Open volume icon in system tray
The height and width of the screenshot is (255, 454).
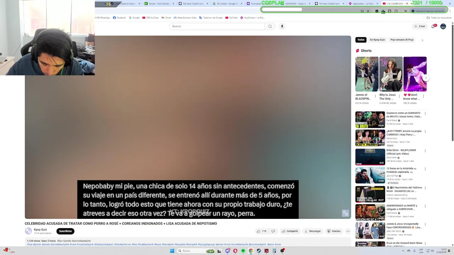(x=432, y=251)
